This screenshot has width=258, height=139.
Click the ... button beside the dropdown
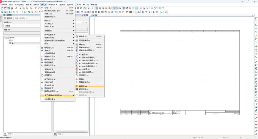[x=86, y=22]
